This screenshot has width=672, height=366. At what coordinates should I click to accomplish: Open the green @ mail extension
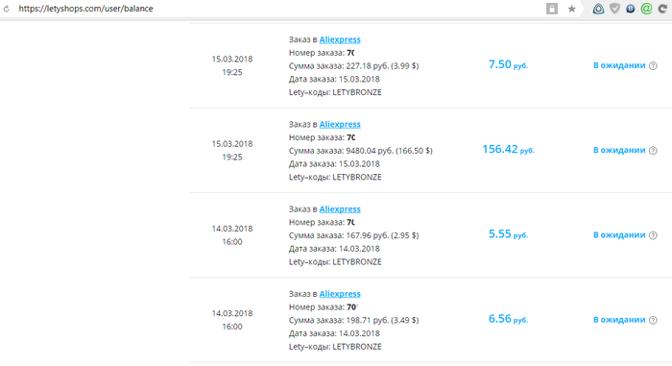coord(646,9)
